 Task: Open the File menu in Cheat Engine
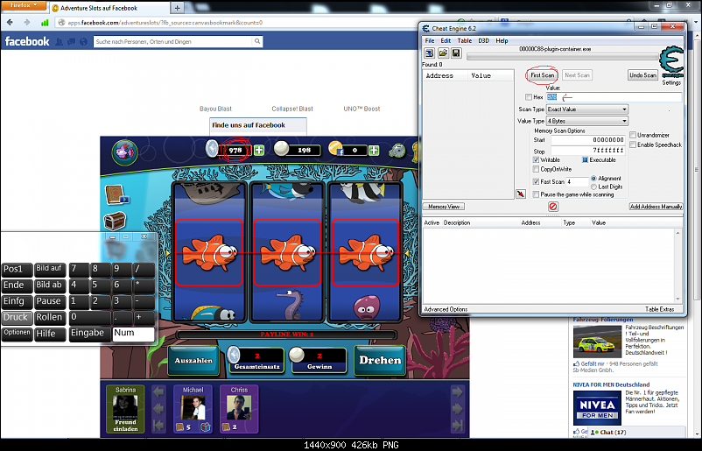coord(430,40)
